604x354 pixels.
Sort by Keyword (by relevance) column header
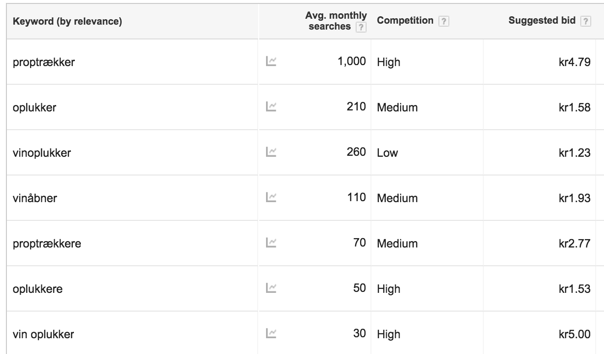[x=67, y=21]
